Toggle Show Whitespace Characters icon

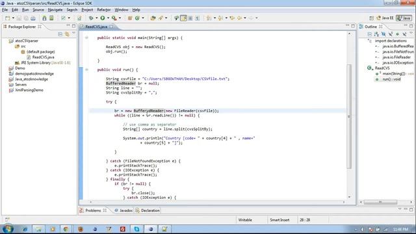tap(197, 18)
